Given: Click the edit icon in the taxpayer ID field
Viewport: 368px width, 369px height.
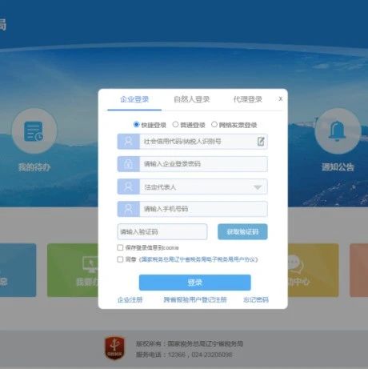Looking at the screenshot, I should (x=261, y=141).
